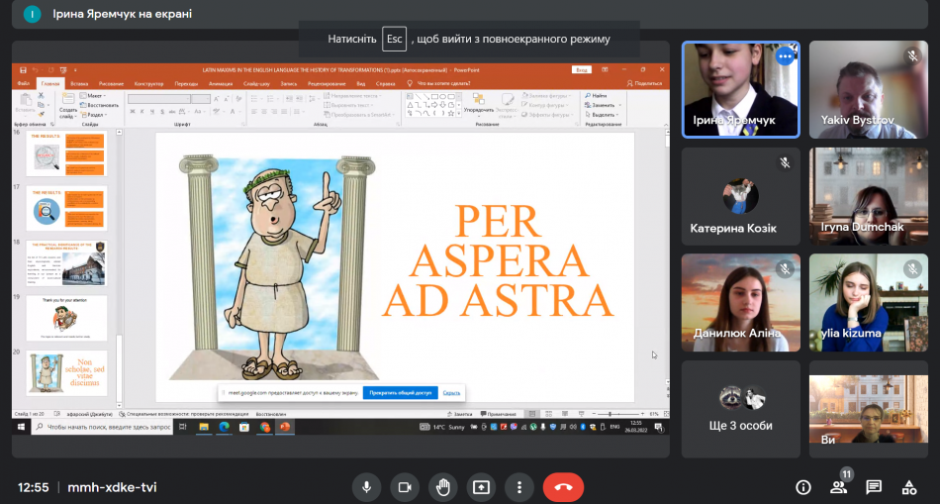Show the participants list

pos(839,487)
